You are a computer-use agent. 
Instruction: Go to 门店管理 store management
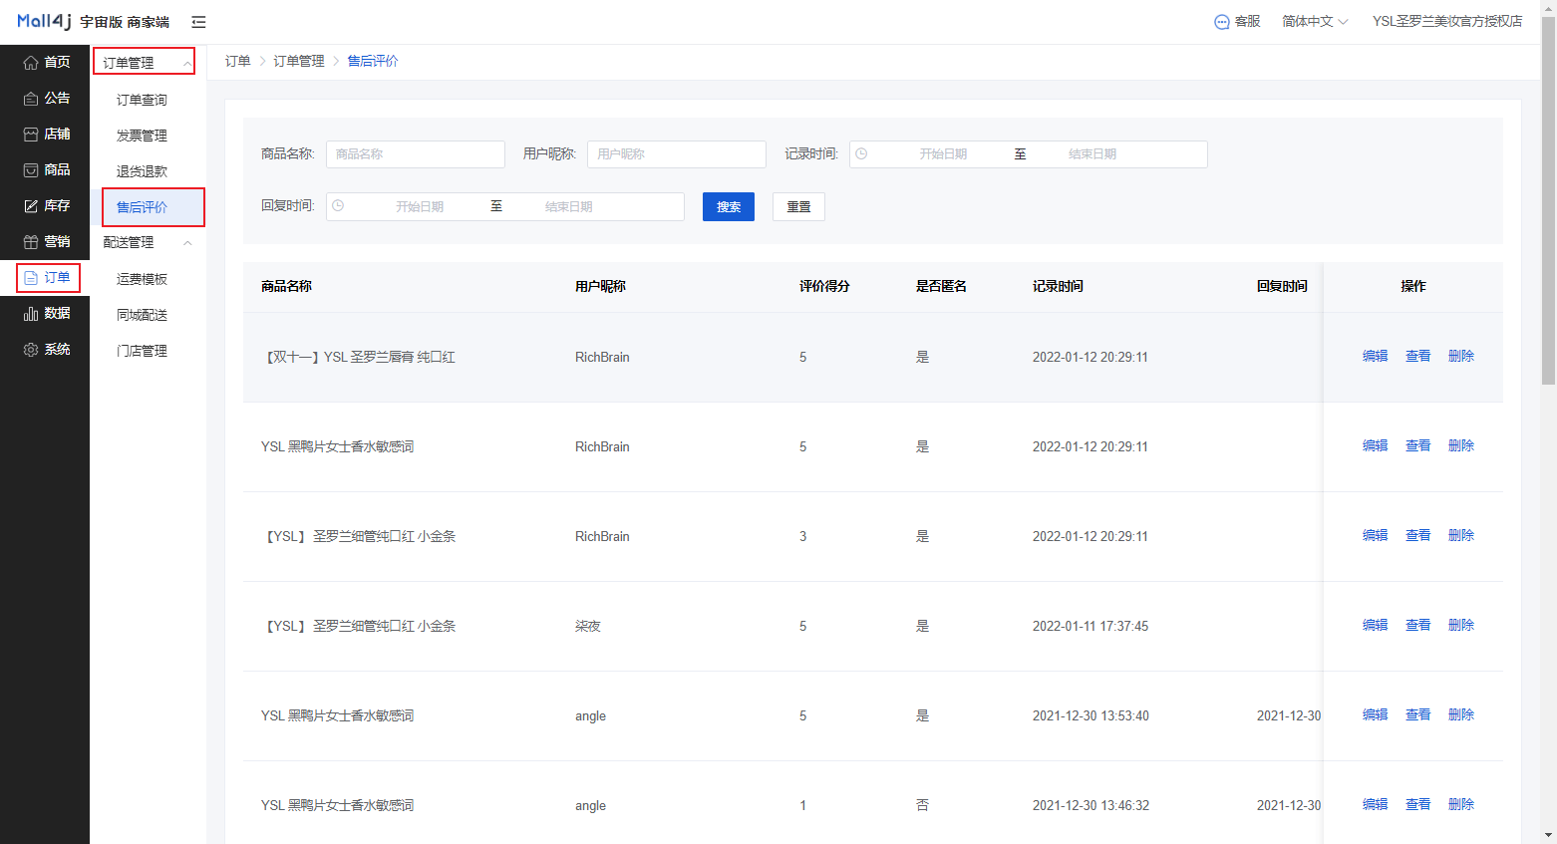click(142, 351)
